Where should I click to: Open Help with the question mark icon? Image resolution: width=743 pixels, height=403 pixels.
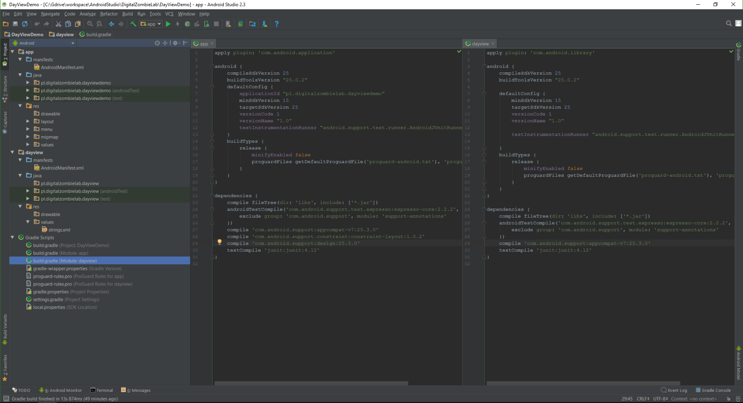(277, 24)
